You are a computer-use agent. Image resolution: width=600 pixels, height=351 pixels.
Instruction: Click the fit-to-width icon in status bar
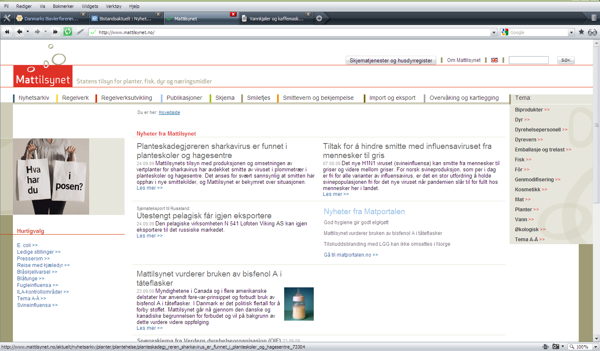coord(545,346)
